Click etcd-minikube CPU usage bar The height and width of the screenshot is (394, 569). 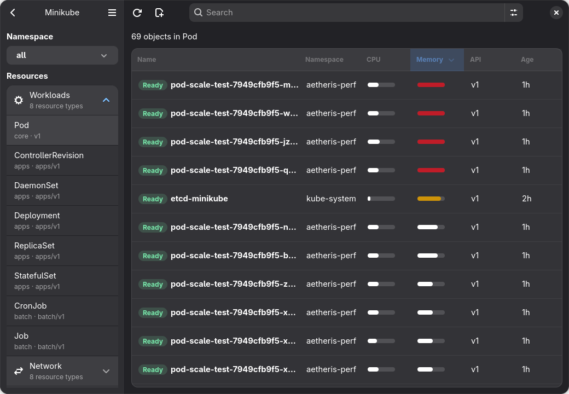[381, 199]
